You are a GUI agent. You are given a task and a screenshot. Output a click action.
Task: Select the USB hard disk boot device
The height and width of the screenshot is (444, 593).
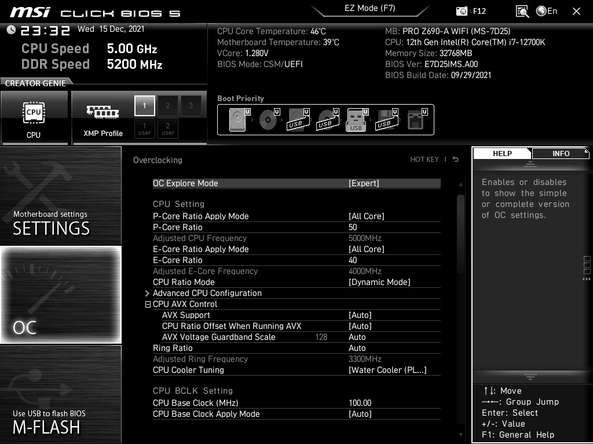tap(298, 120)
